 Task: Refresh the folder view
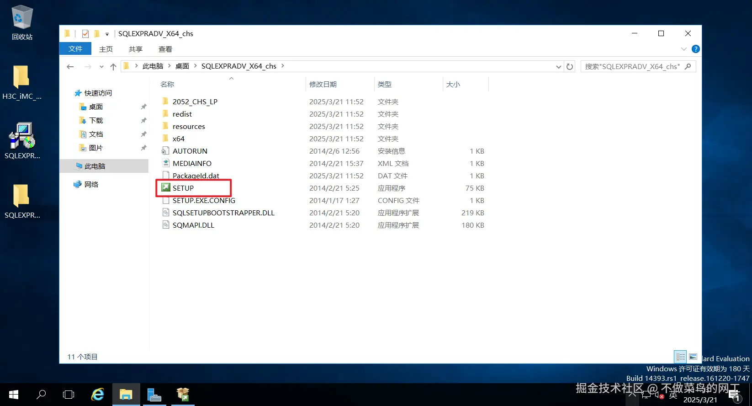coord(570,66)
